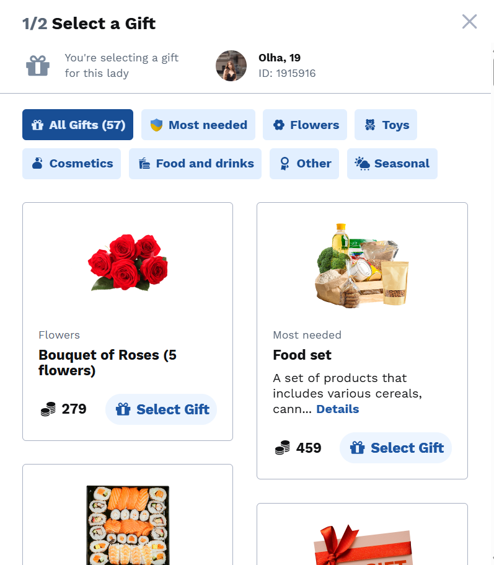The width and height of the screenshot is (494, 565).
Task: Select Gift for Food set
Action: coord(395,448)
